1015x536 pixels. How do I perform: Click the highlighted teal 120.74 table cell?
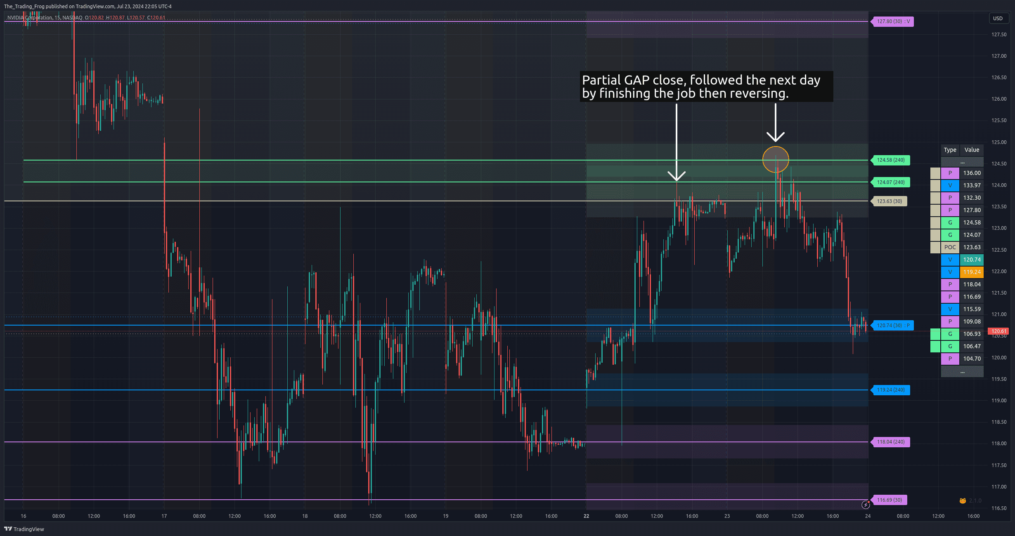coord(972,260)
